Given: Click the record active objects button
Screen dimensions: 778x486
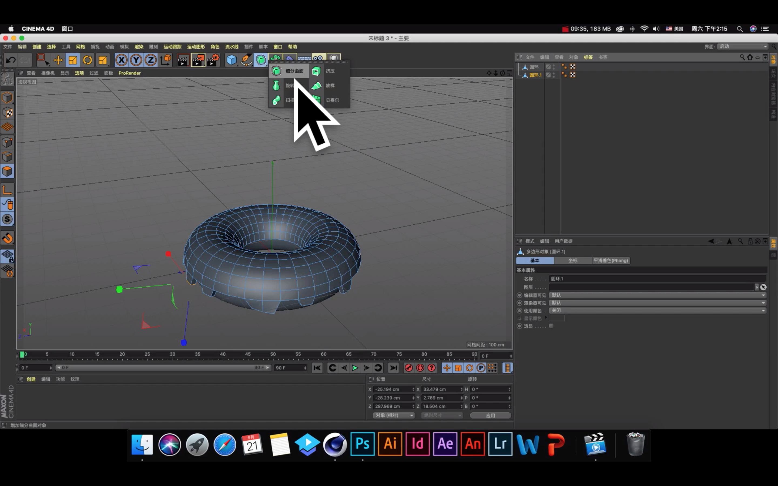Looking at the screenshot, I should point(409,368).
